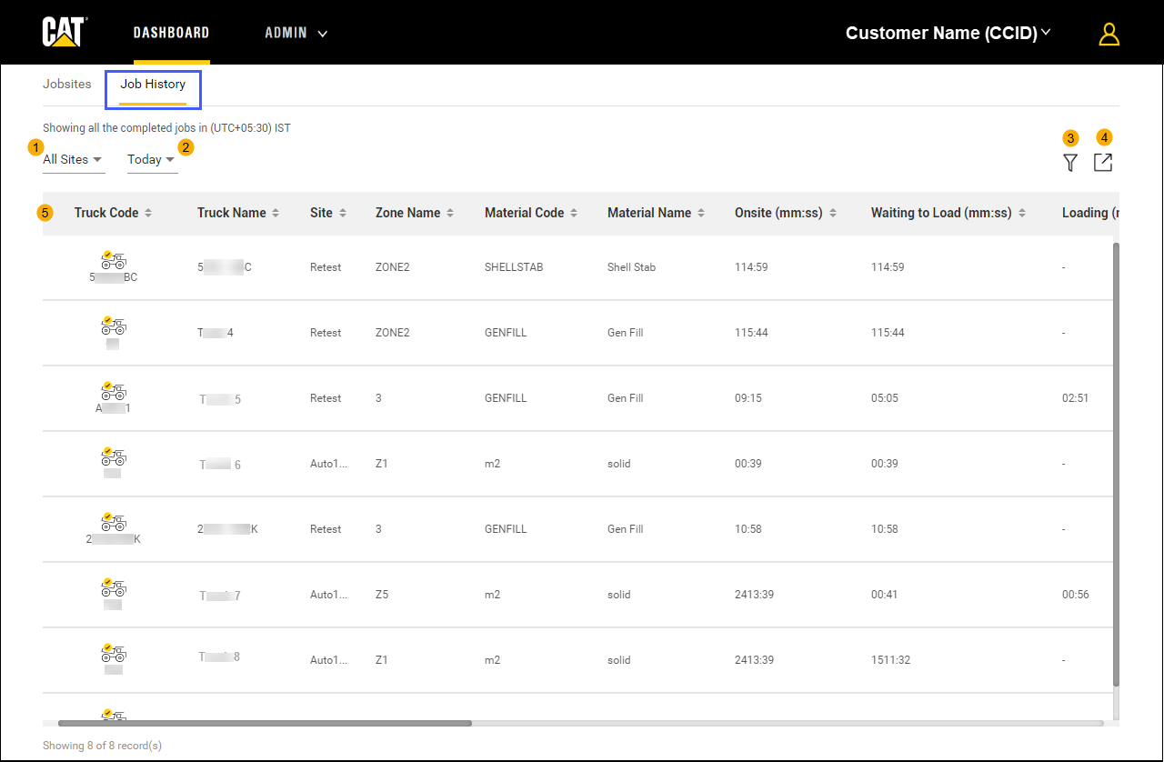The image size is (1164, 762).
Task: Sort by Waiting to Load column arrows
Action: pos(1022,213)
